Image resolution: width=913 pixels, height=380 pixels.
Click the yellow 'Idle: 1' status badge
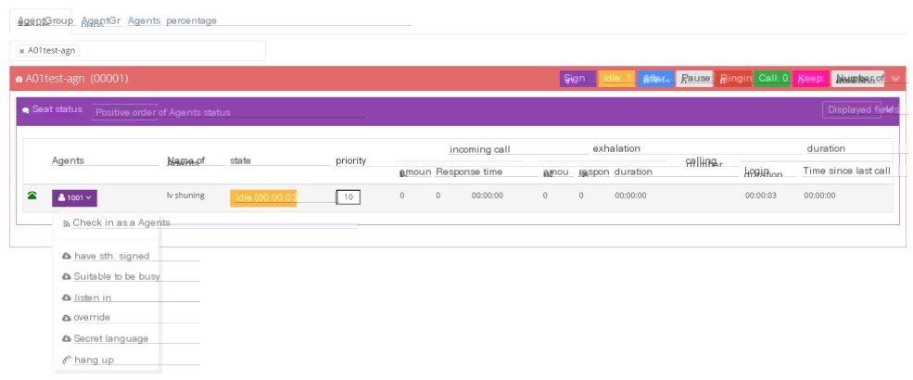(x=616, y=79)
